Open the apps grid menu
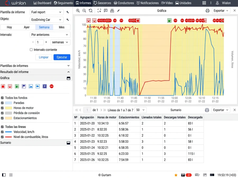 204,3
